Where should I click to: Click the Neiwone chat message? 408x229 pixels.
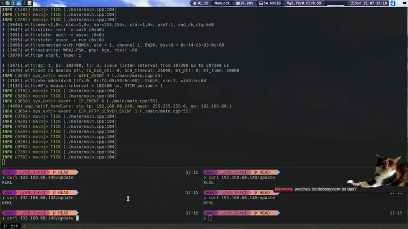coord(315,189)
